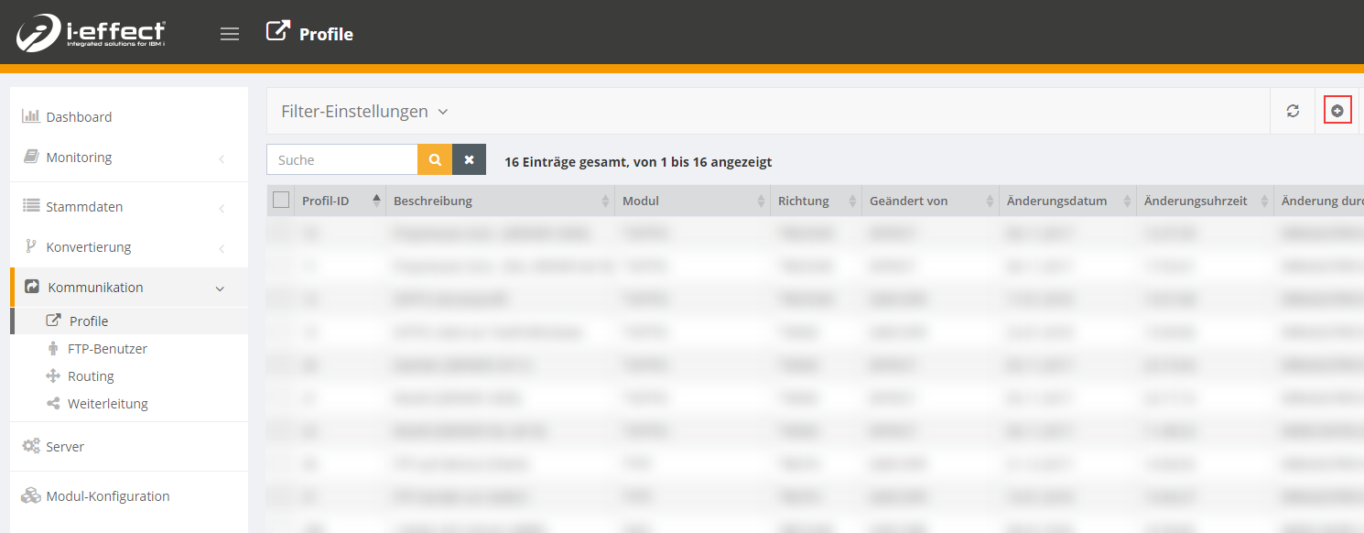Clear the search with the X button
This screenshot has height=533, width=1364.
point(469,159)
